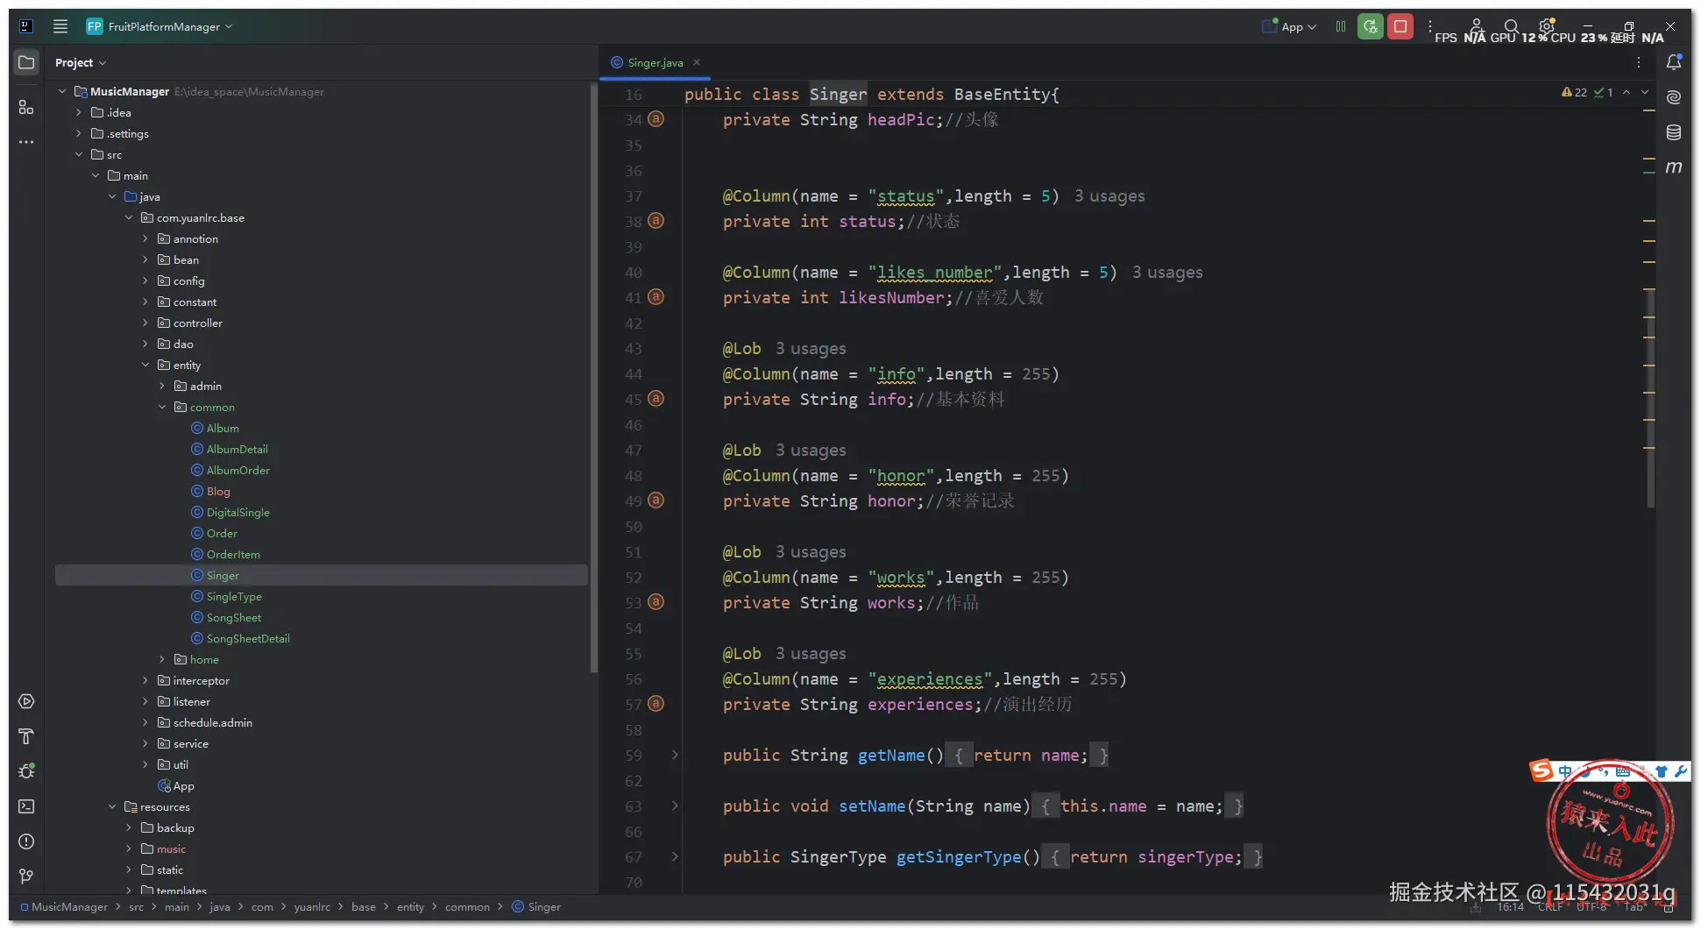Open the Maven tool window
Viewport: 1701px width, 930px height.
[x=1674, y=167]
